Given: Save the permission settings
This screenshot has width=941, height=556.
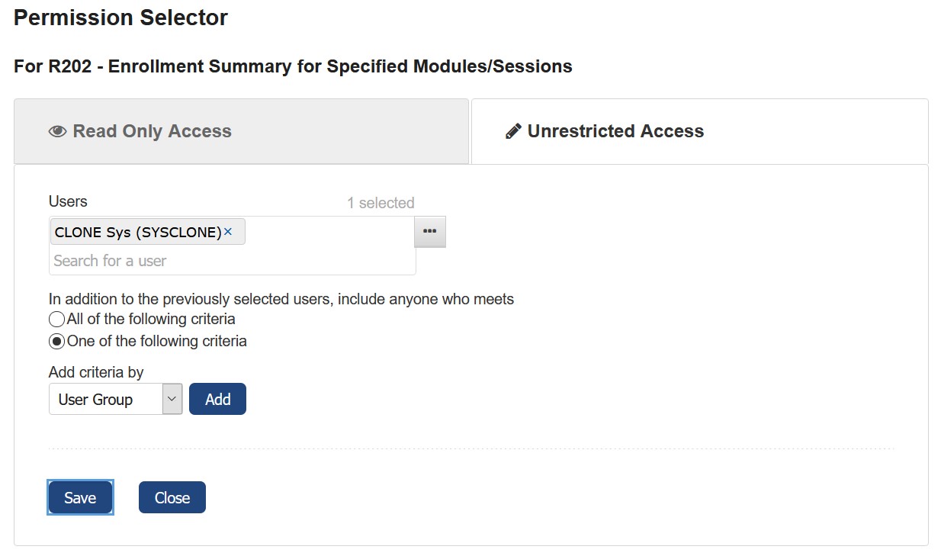Looking at the screenshot, I should pyautogui.click(x=80, y=497).
